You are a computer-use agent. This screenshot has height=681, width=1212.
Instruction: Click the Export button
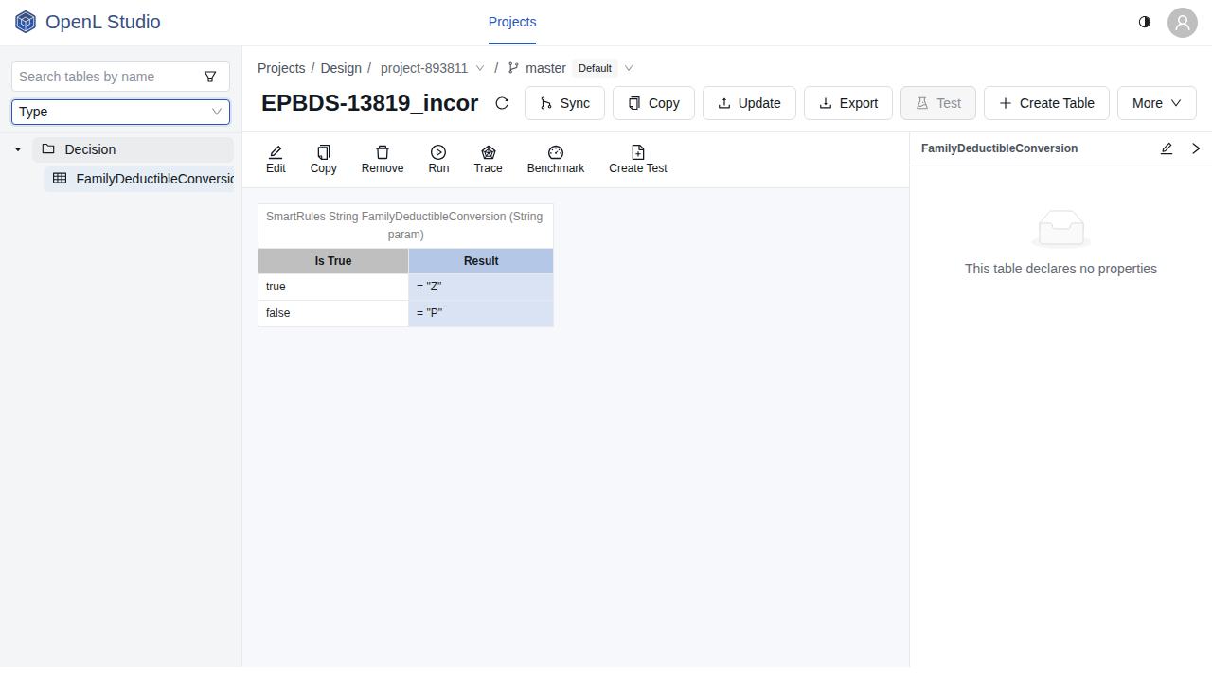pyautogui.click(x=848, y=103)
